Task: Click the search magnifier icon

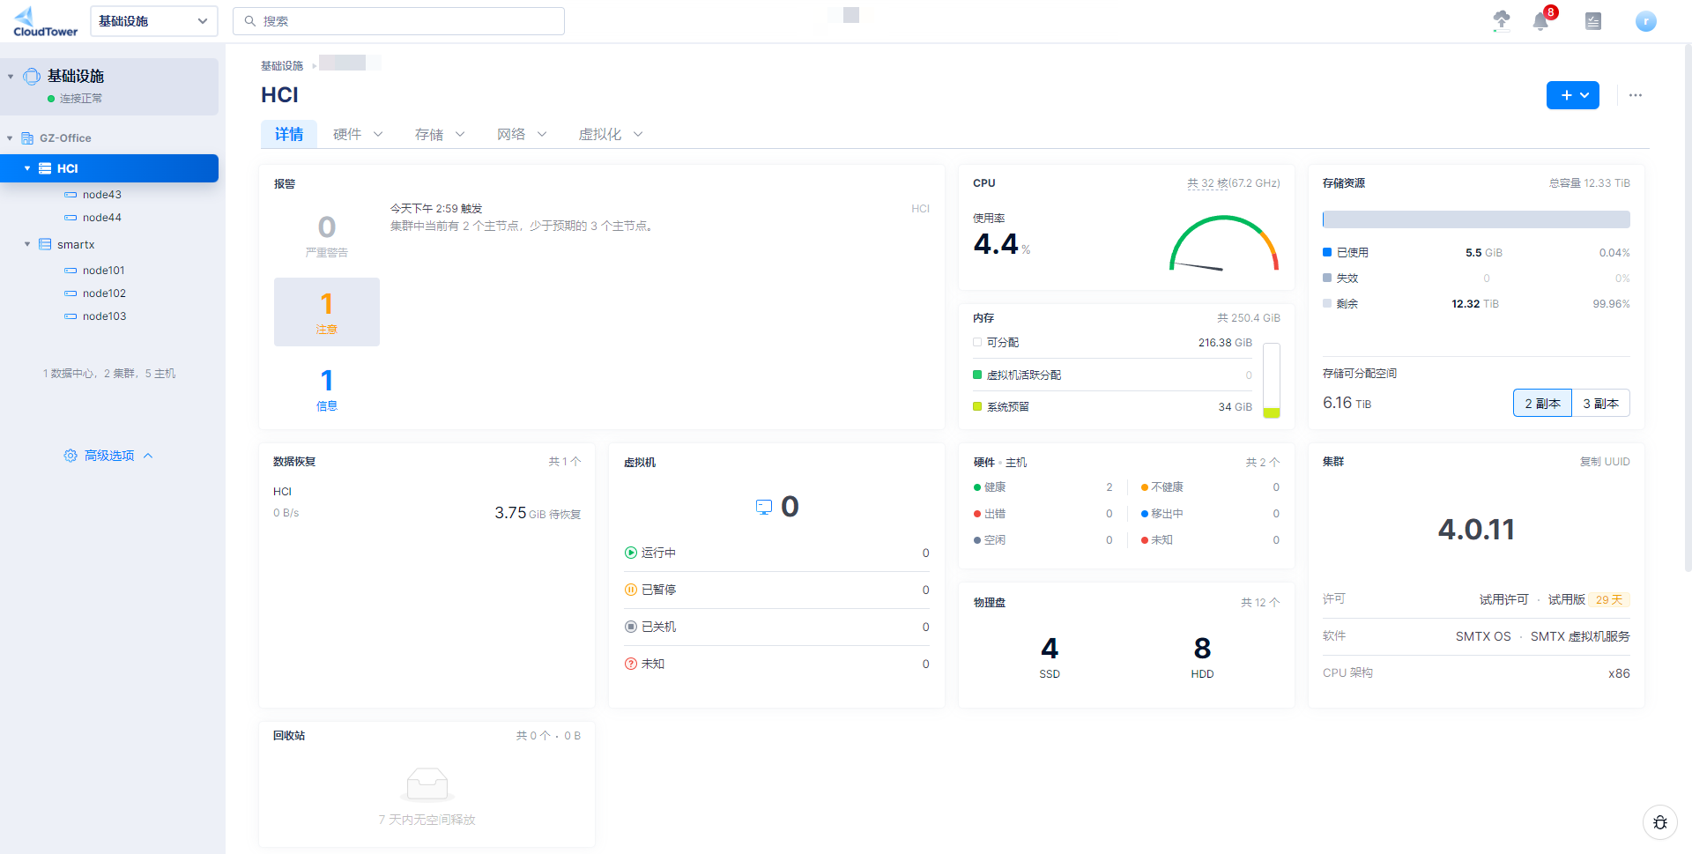Action: tap(250, 21)
